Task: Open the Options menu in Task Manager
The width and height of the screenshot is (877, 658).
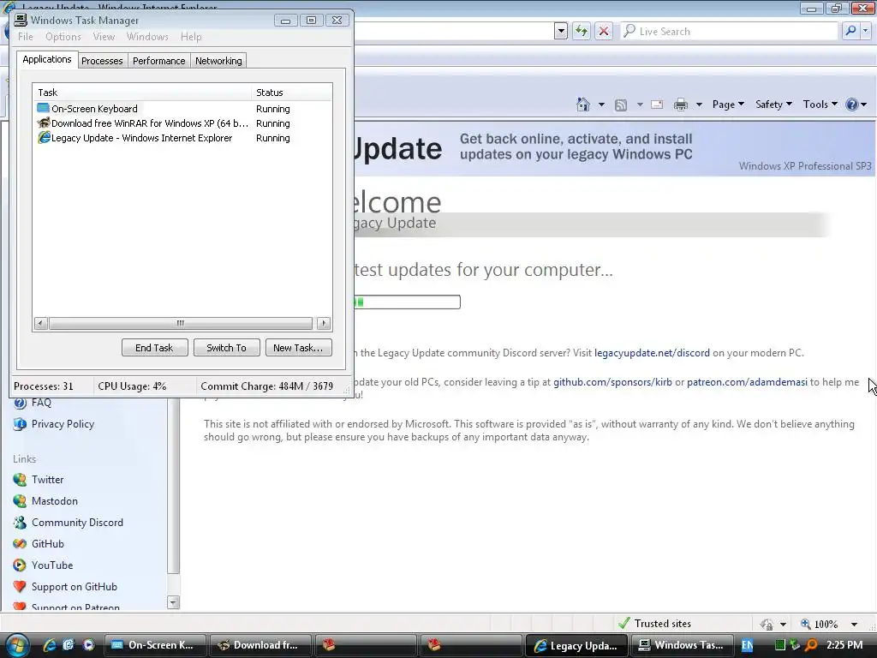Action: point(63,37)
